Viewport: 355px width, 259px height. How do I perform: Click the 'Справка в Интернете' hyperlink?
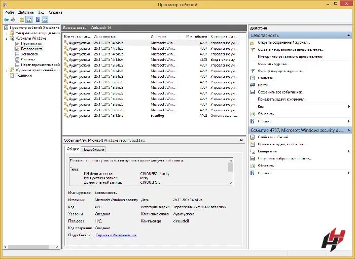(116, 235)
